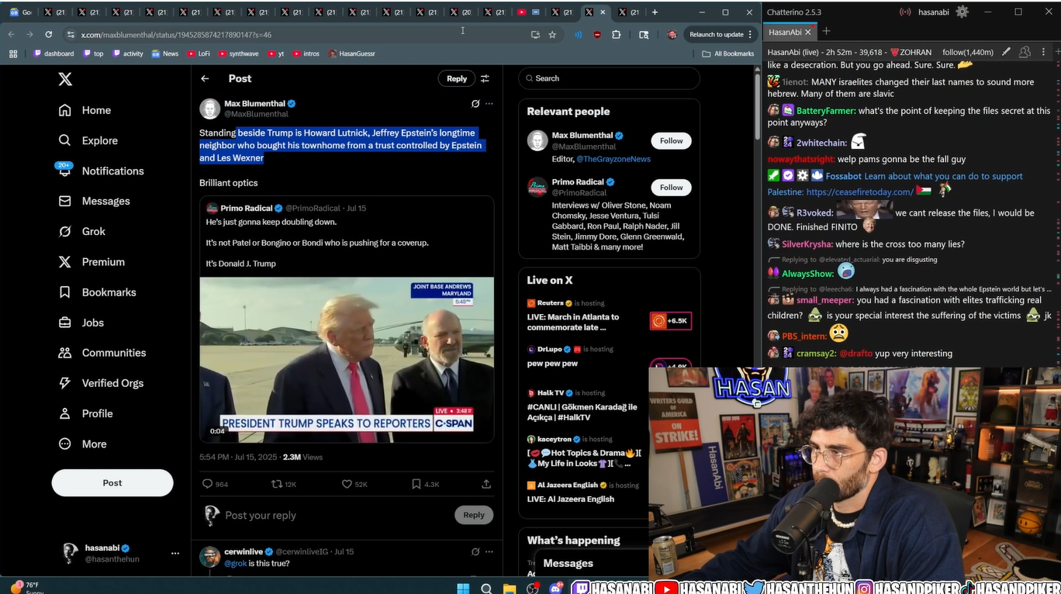Open Grok in X sidebar
The width and height of the screenshot is (1061, 594).
pos(82,231)
